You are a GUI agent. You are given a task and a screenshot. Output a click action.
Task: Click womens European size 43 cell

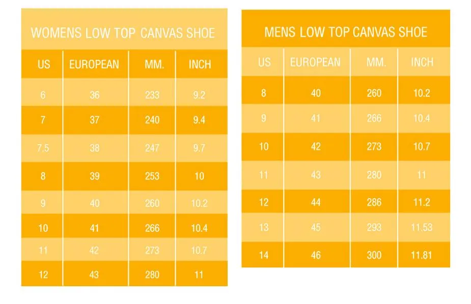pyautogui.click(x=94, y=275)
